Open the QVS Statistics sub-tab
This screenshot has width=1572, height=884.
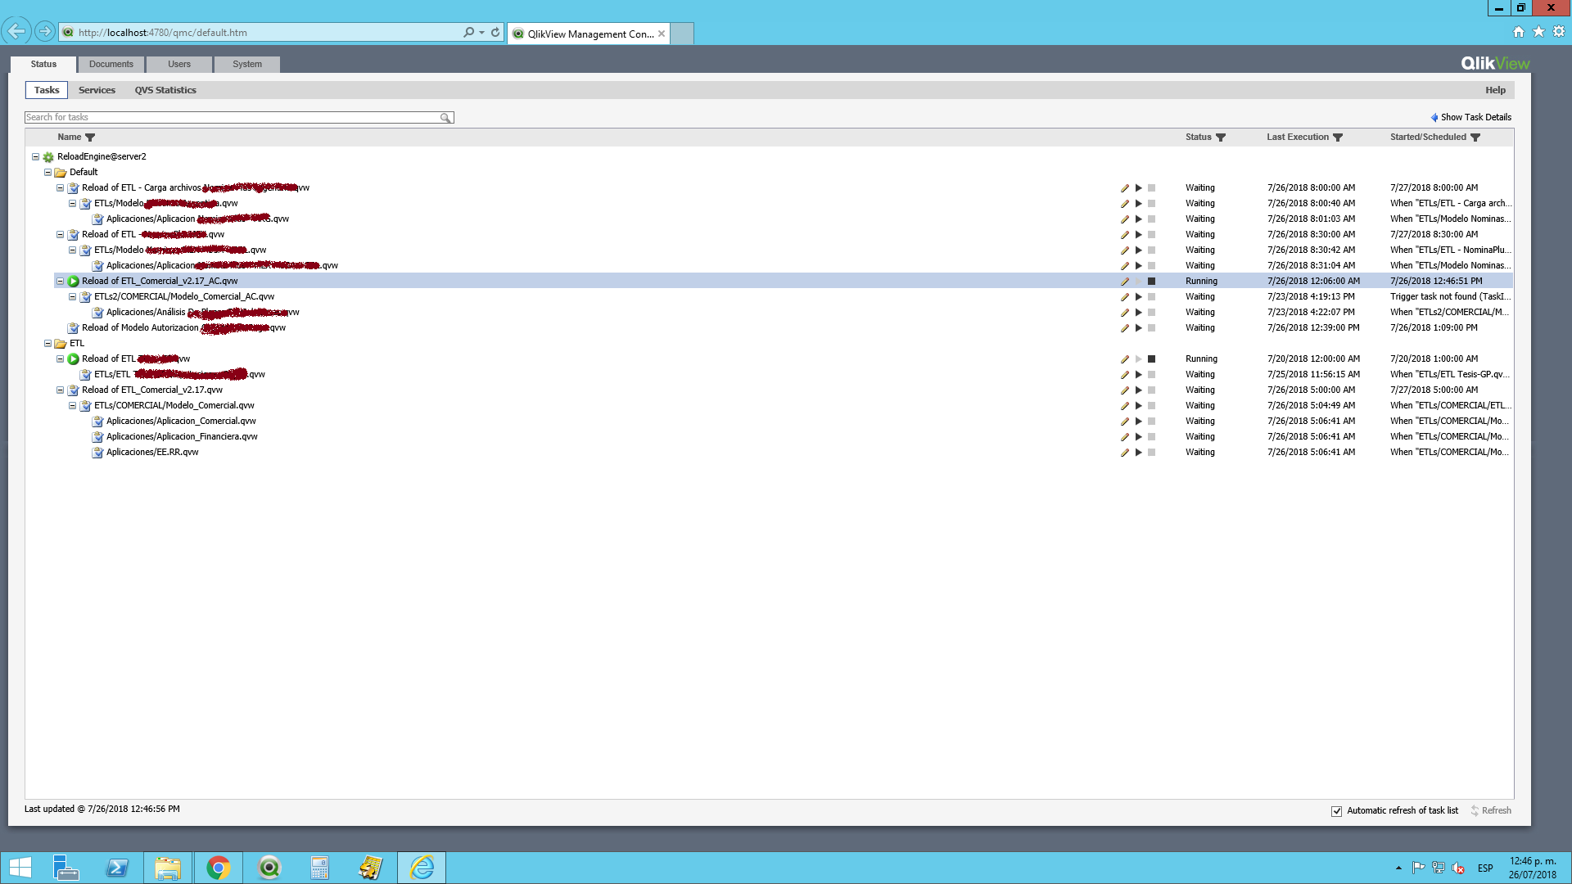(x=165, y=90)
